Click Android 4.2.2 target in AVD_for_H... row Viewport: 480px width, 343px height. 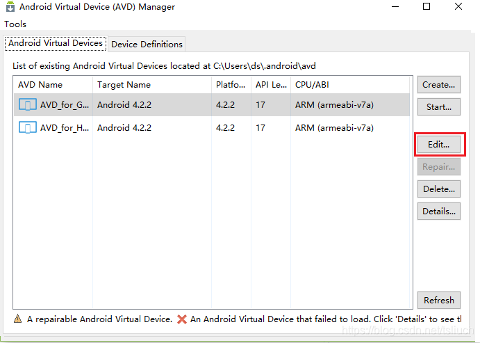(x=124, y=128)
